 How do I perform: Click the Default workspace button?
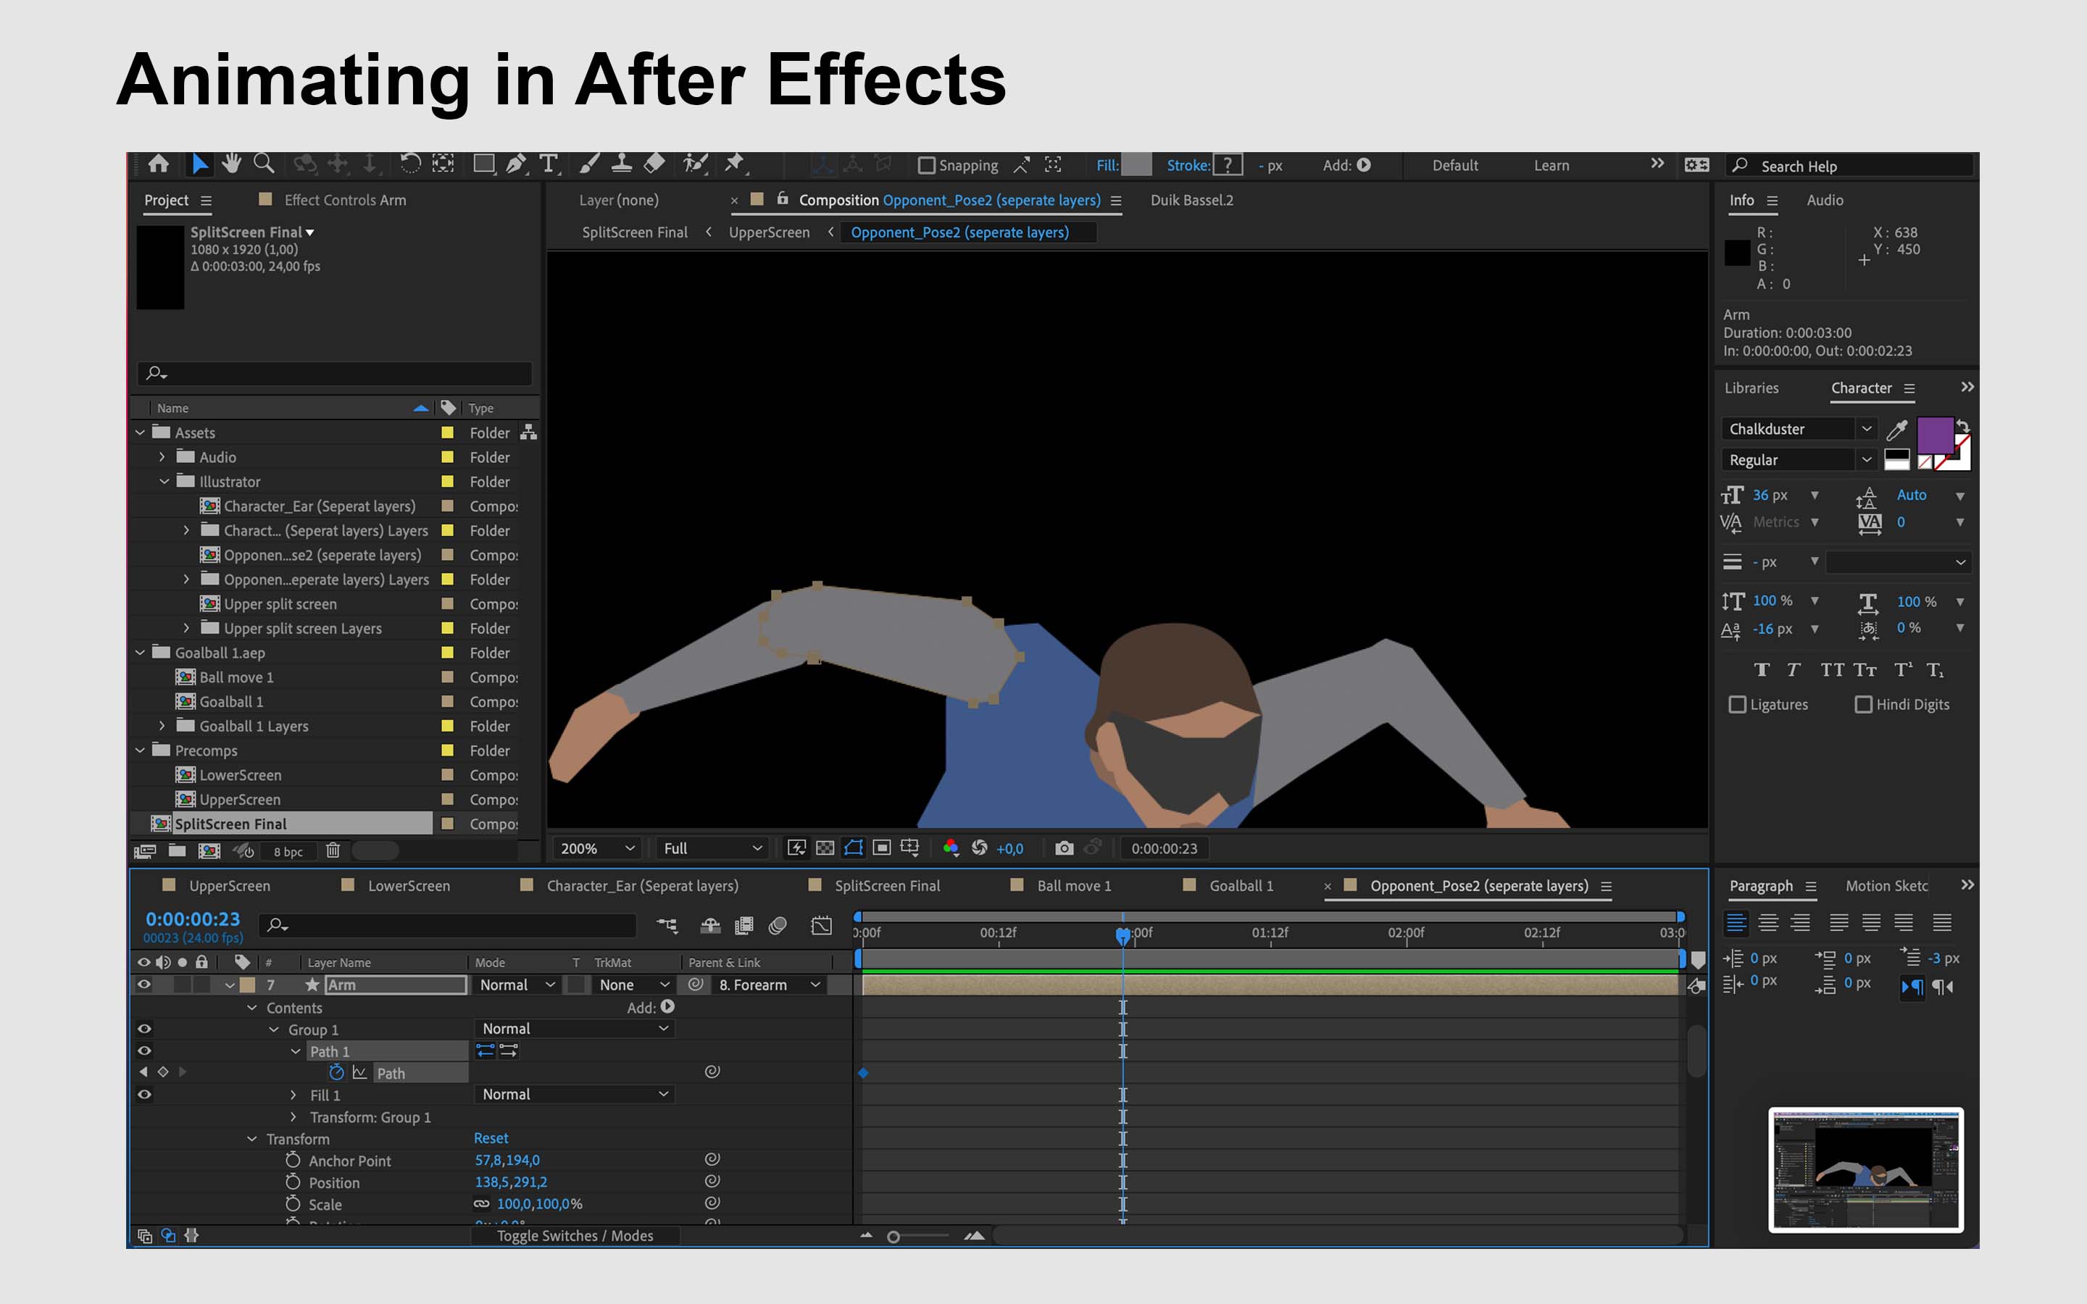point(1455,166)
